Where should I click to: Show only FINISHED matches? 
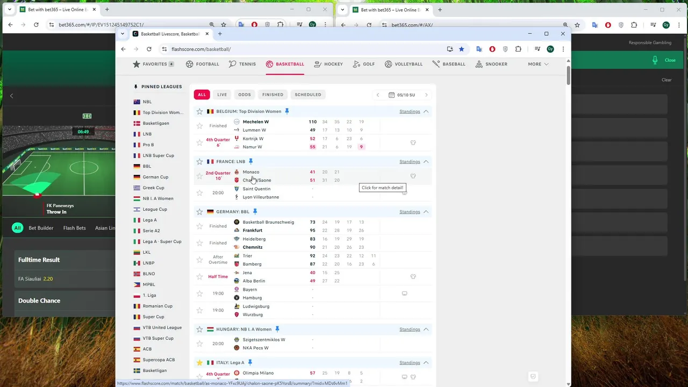pyautogui.click(x=273, y=95)
